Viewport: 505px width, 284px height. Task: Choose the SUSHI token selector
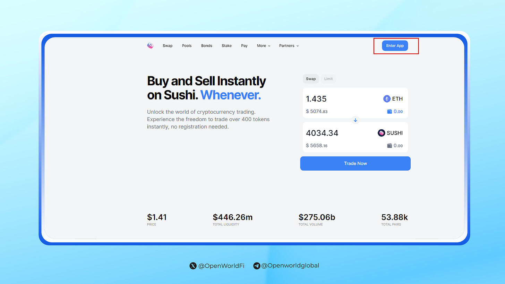390,133
